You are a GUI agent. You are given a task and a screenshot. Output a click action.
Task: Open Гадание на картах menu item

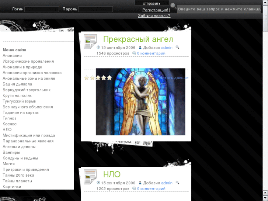pos(21,112)
